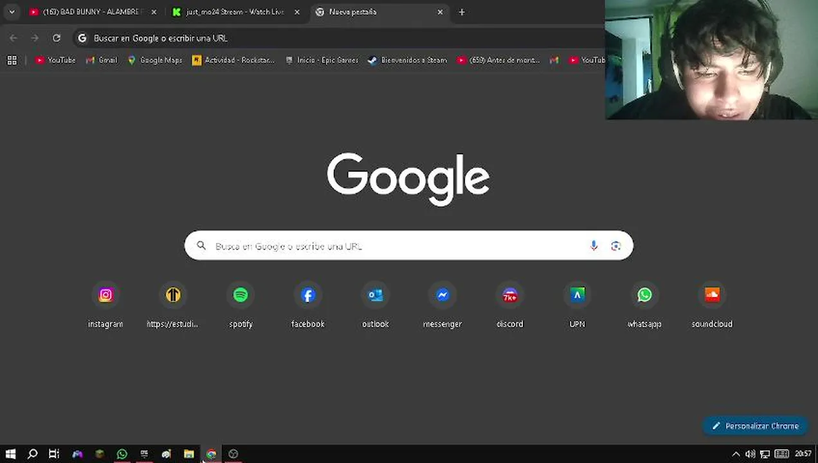818x463 pixels.
Task: Open the facebook shortcut tile
Action: click(x=308, y=306)
